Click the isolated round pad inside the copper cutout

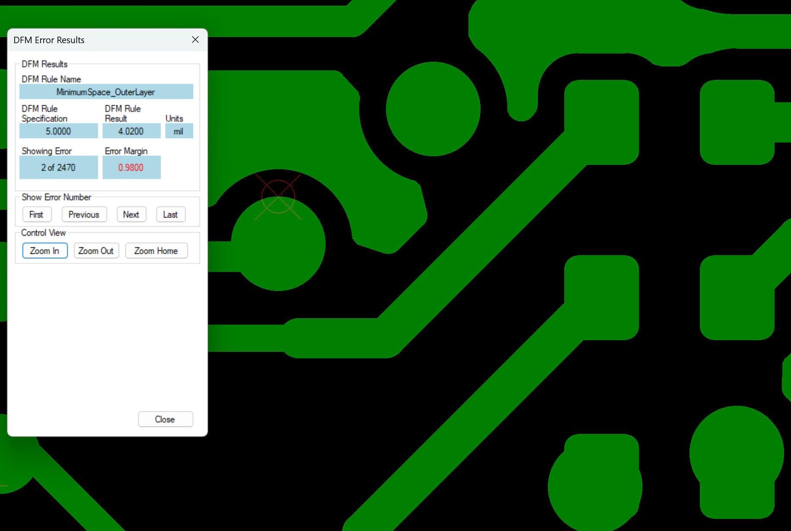433,109
